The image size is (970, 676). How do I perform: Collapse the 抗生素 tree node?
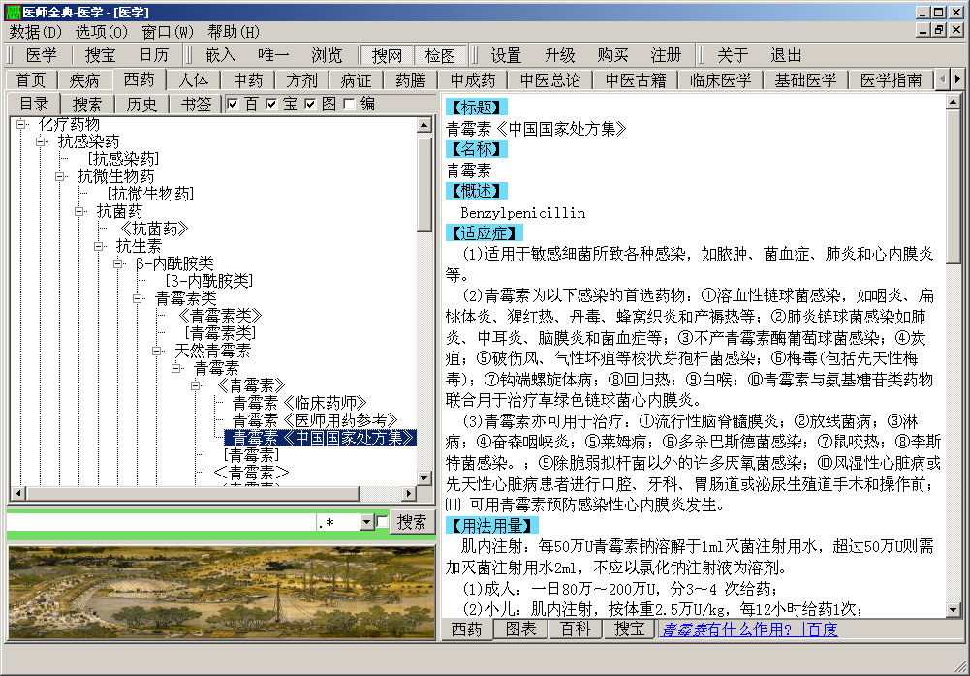click(99, 246)
